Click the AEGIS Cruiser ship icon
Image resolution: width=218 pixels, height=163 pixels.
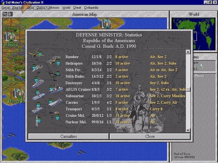point(56,89)
